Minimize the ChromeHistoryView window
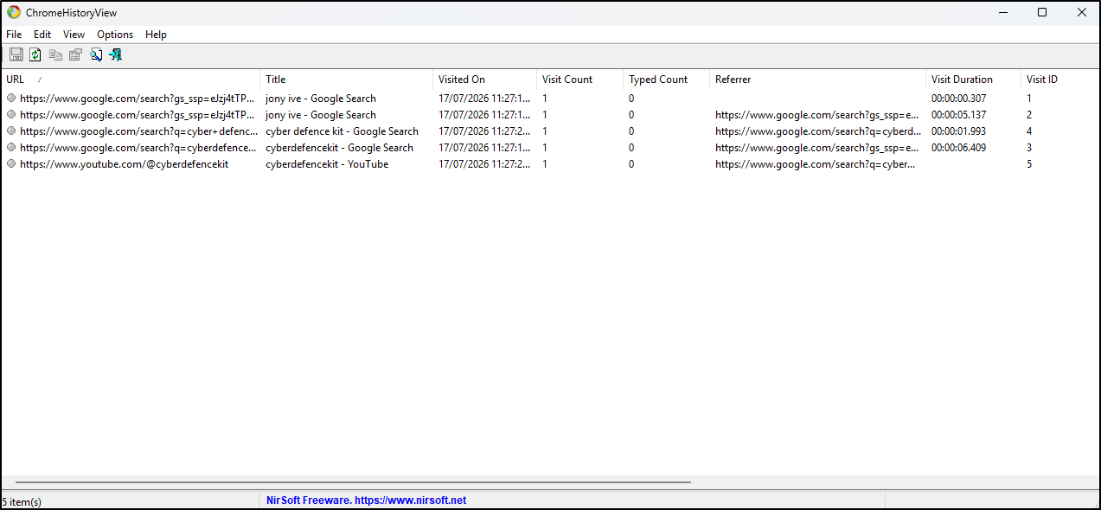 tap(1003, 12)
